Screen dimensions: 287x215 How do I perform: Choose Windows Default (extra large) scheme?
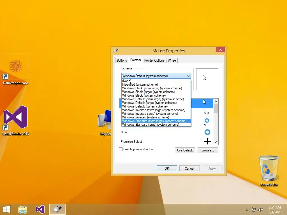coord(156,99)
